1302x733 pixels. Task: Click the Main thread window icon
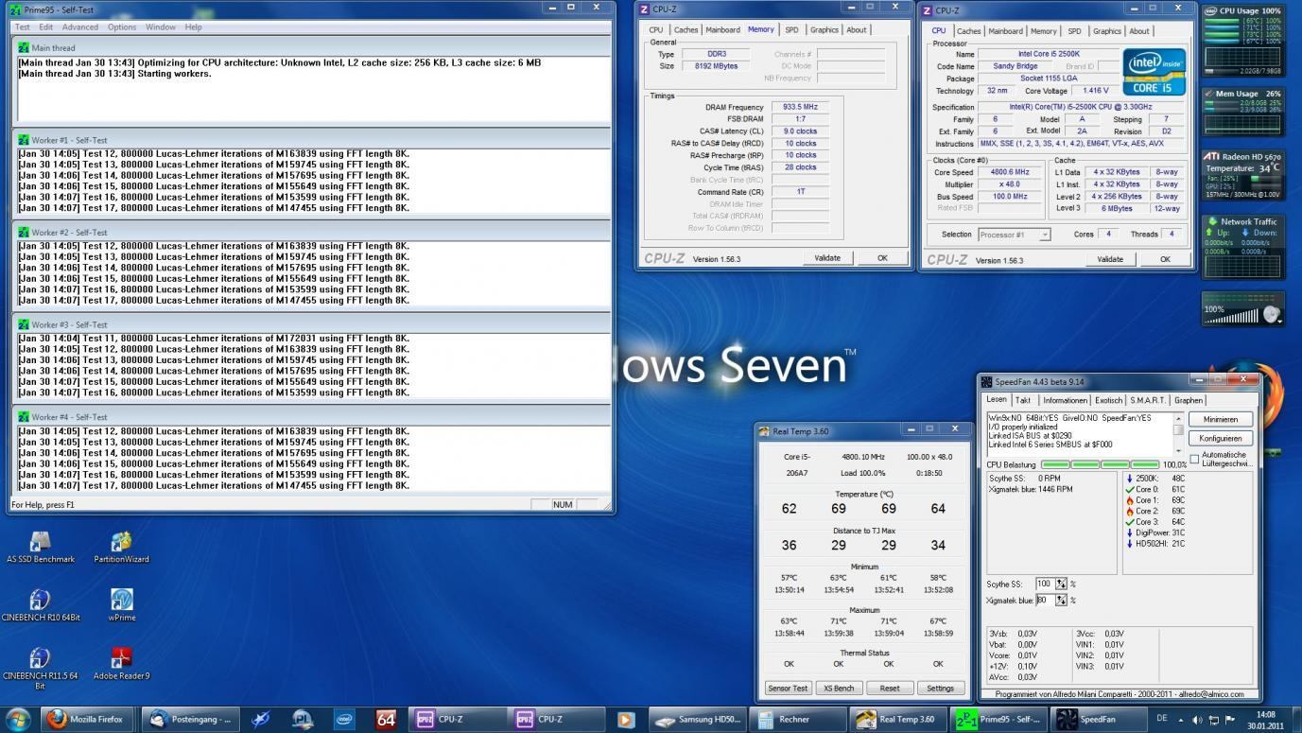[x=24, y=47]
